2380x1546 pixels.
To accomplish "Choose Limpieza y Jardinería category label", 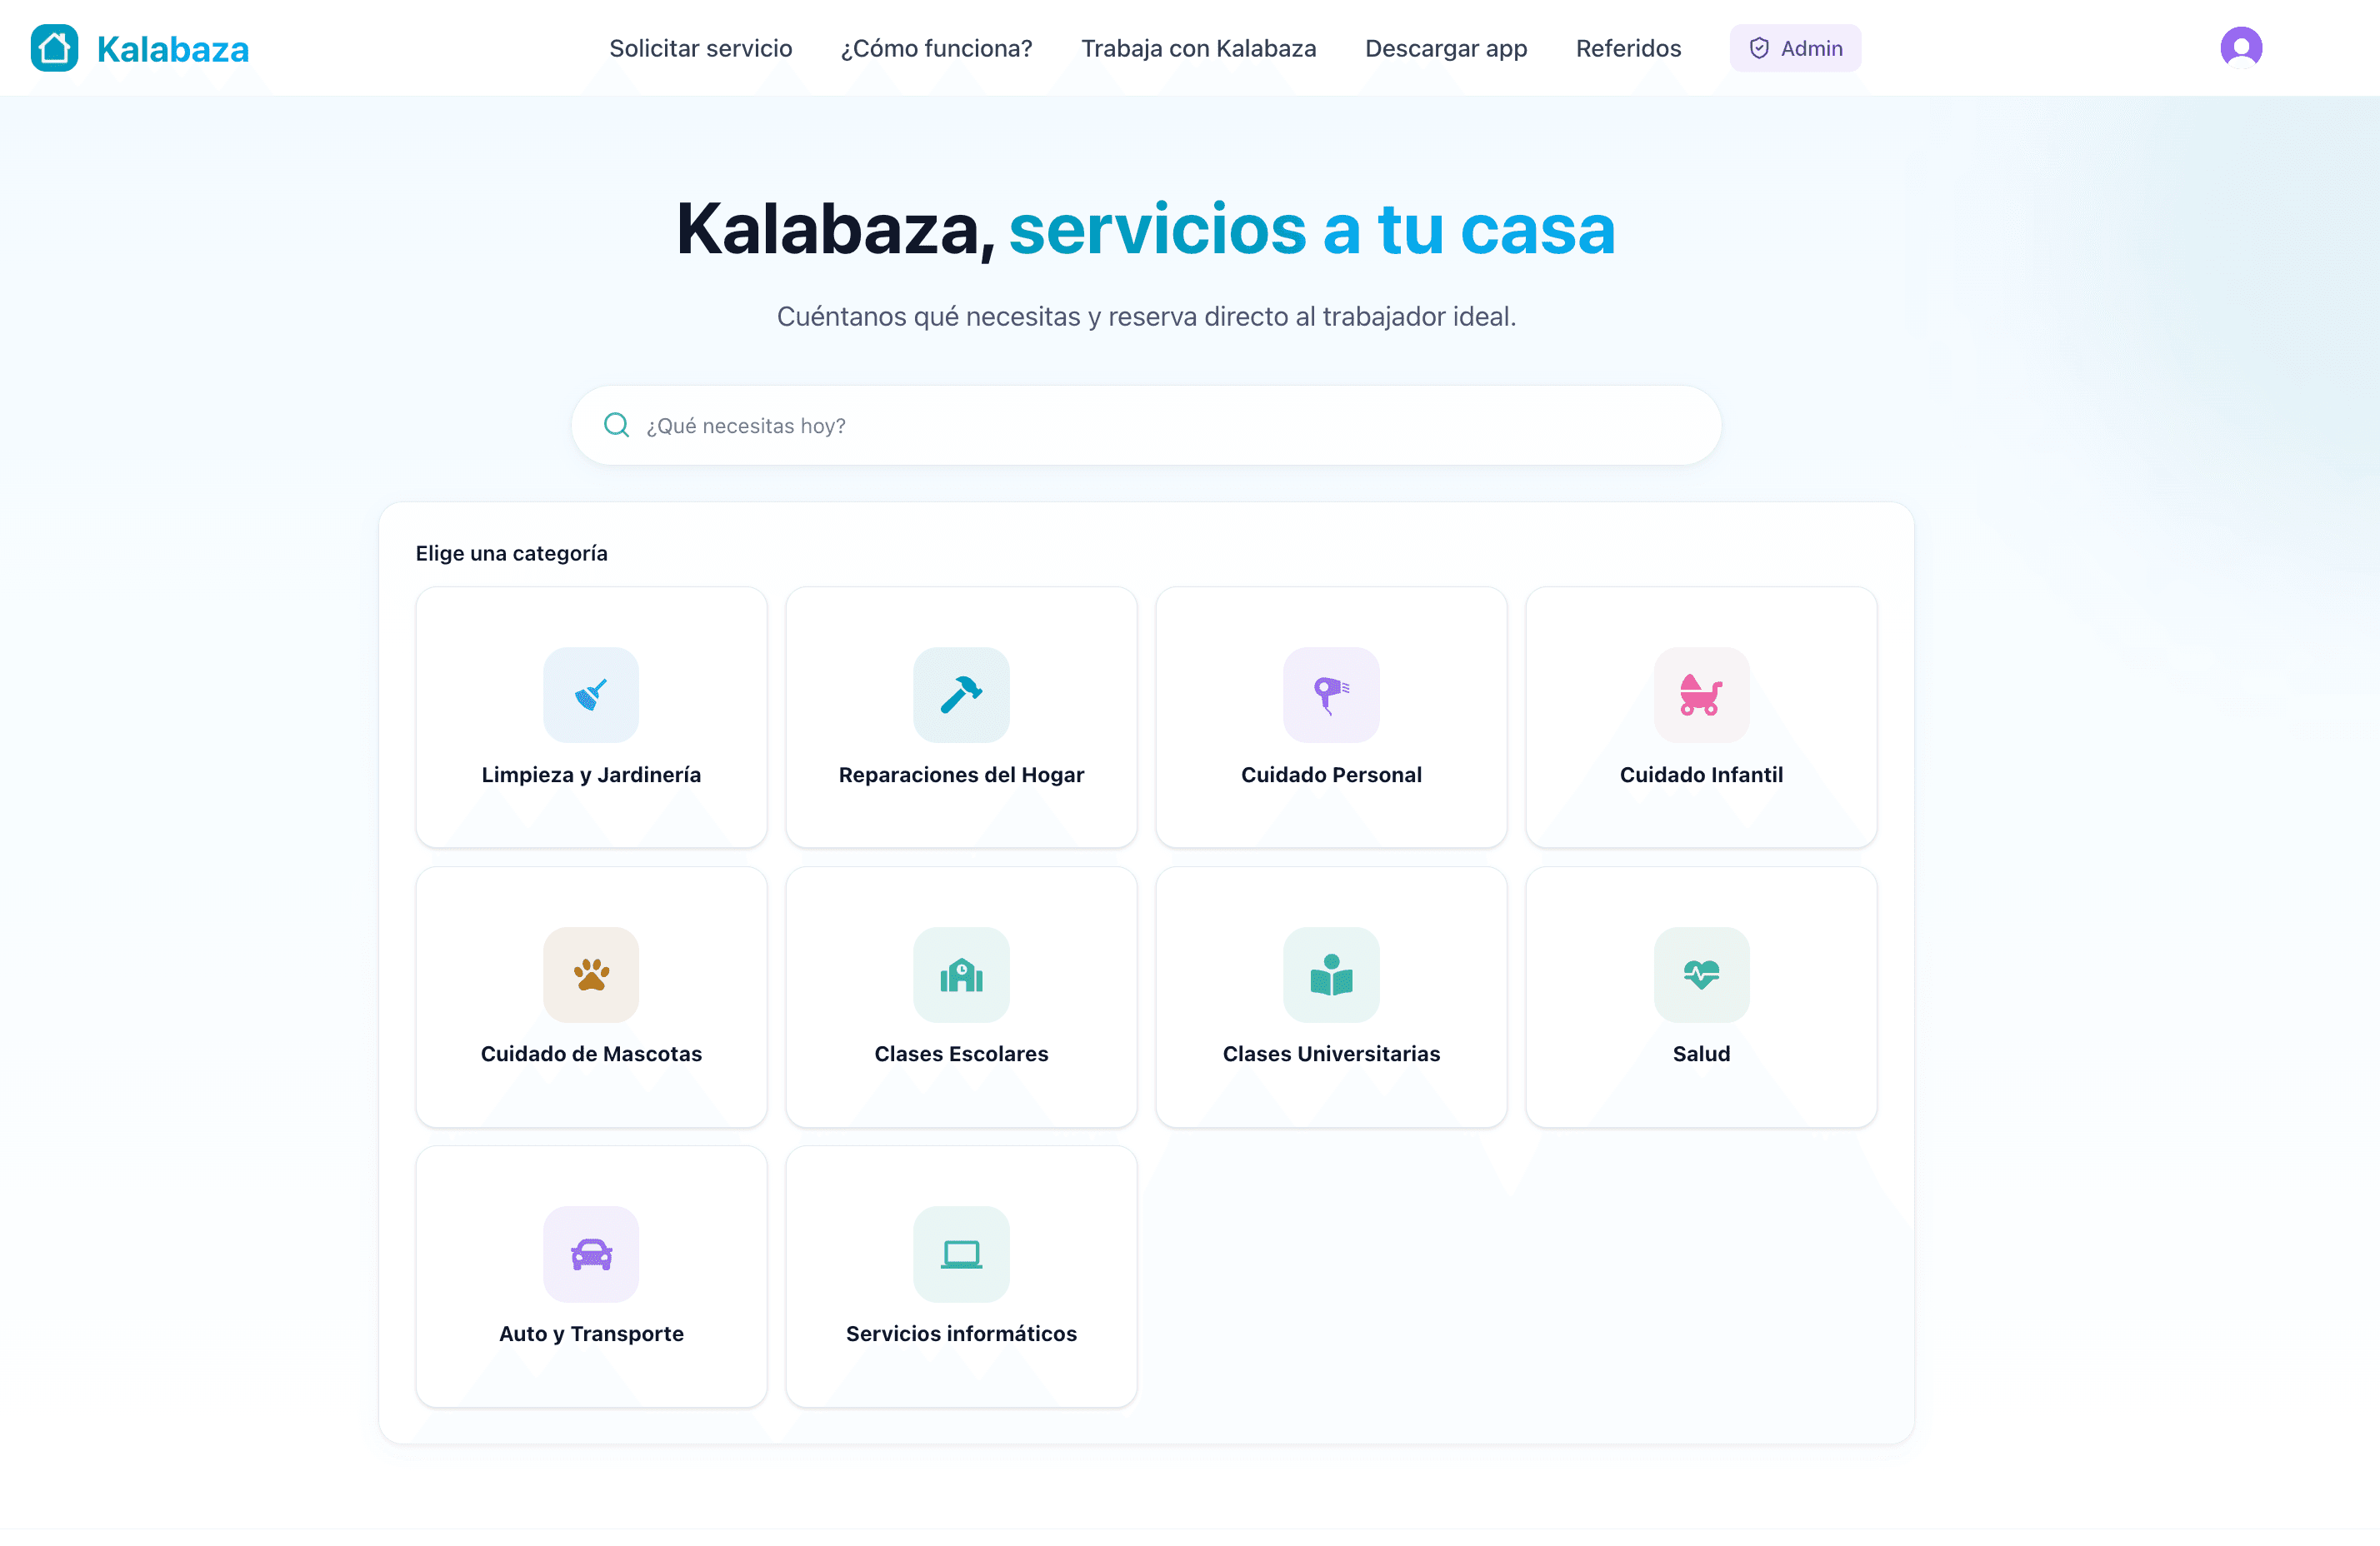I will point(591,775).
